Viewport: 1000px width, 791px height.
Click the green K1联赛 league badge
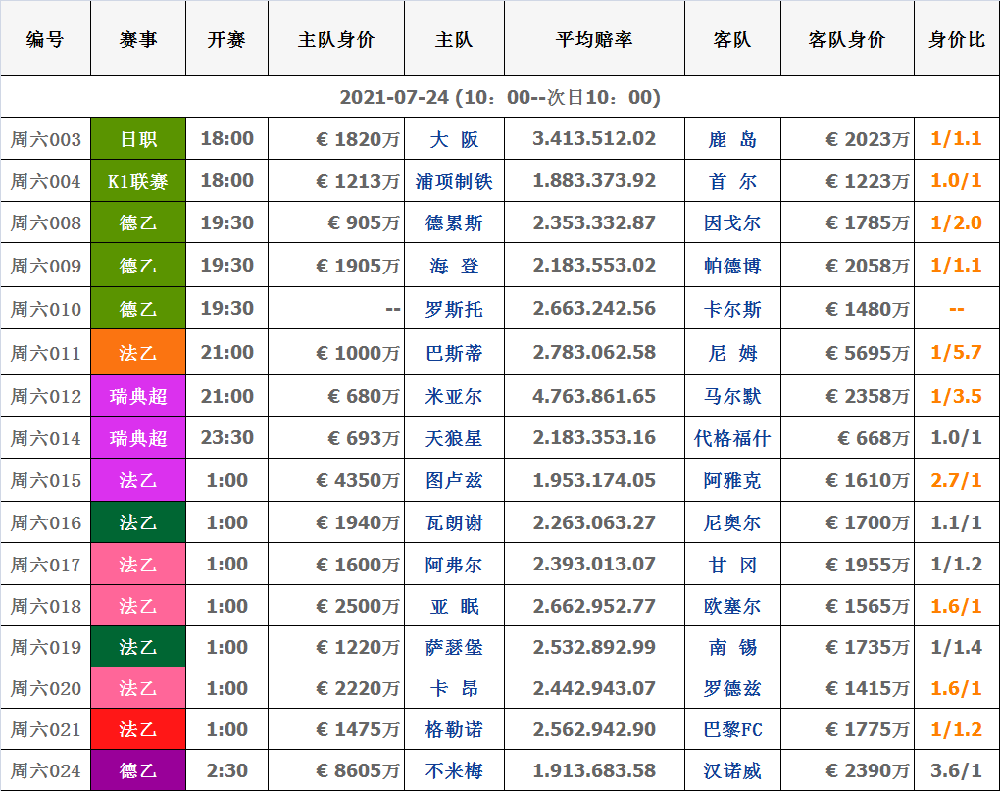click(138, 181)
